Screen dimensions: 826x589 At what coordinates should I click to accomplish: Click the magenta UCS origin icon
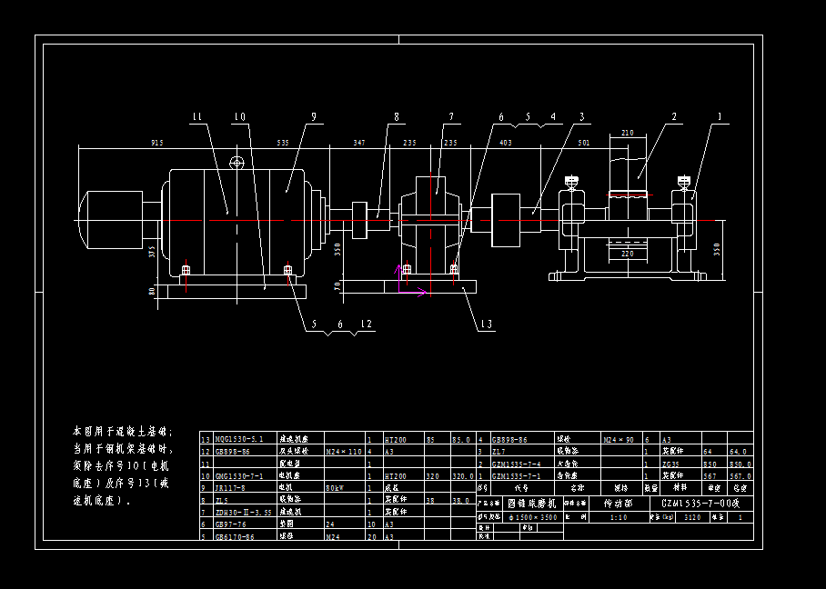410,281
